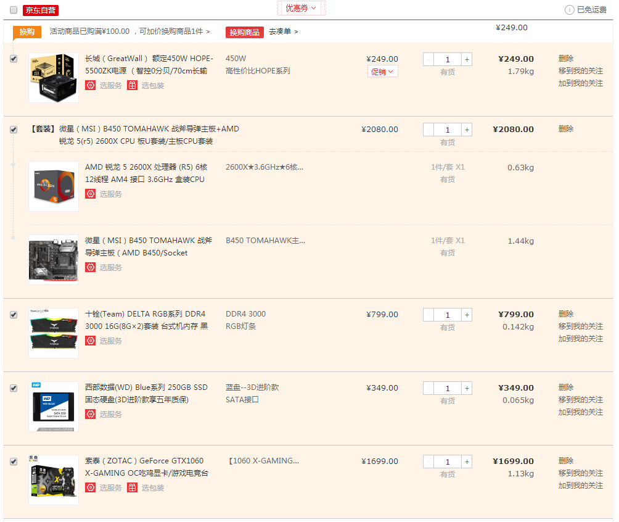The width and height of the screenshot is (619, 522).
Task: Decrease quantity of GreatWall power supply
Action: (x=428, y=59)
